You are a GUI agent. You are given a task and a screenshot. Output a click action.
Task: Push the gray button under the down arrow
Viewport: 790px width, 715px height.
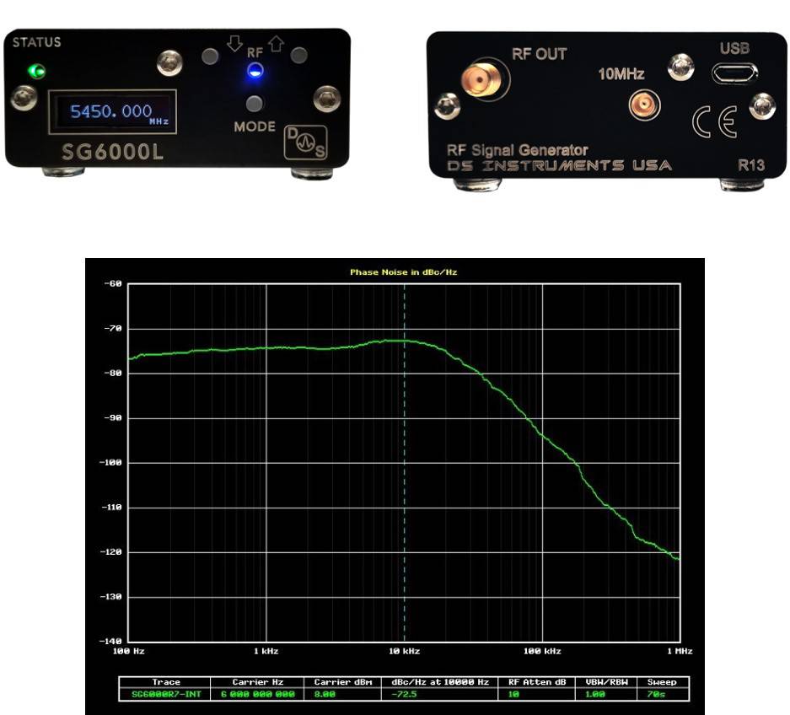click(x=210, y=56)
